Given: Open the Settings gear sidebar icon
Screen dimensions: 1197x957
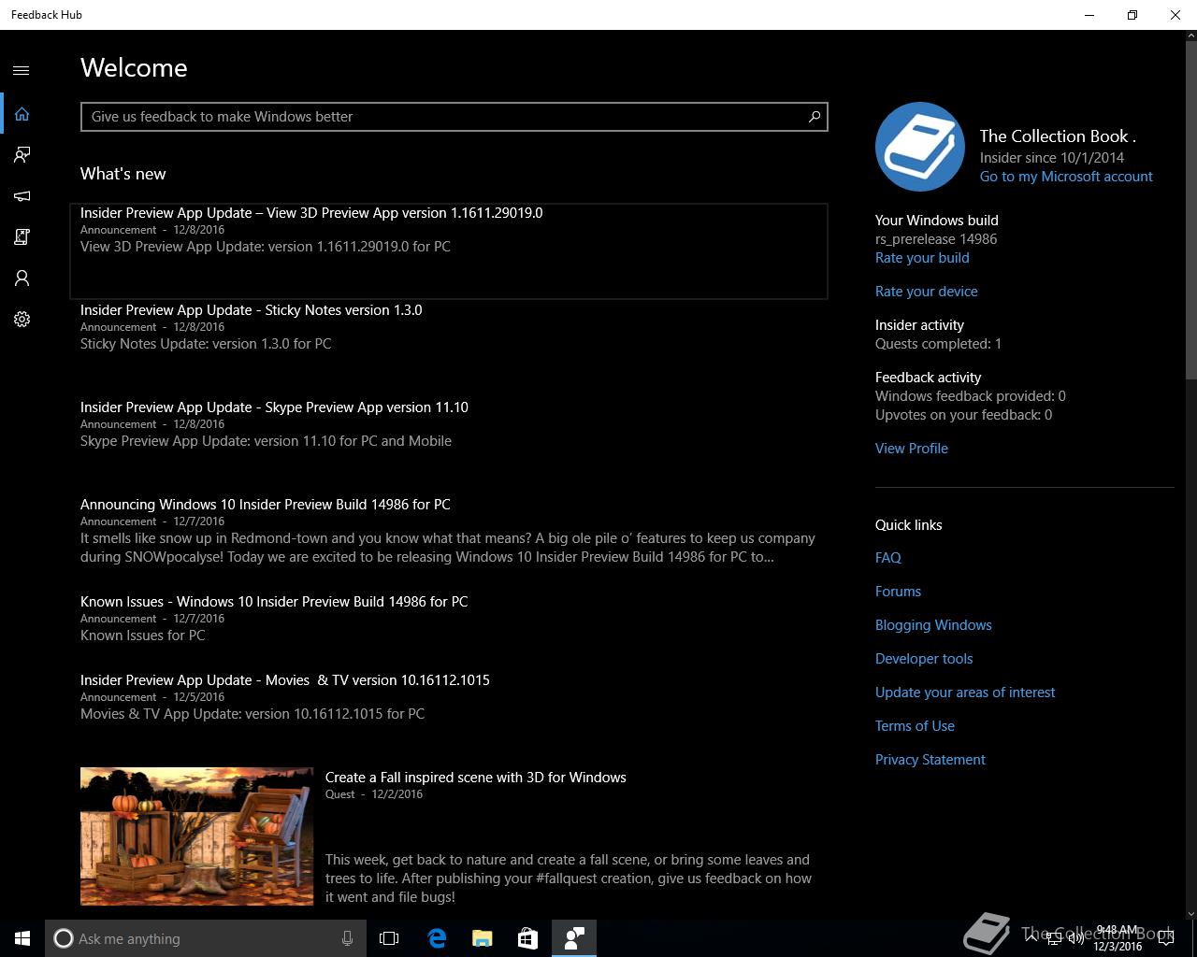Looking at the screenshot, I should point(22,320).
